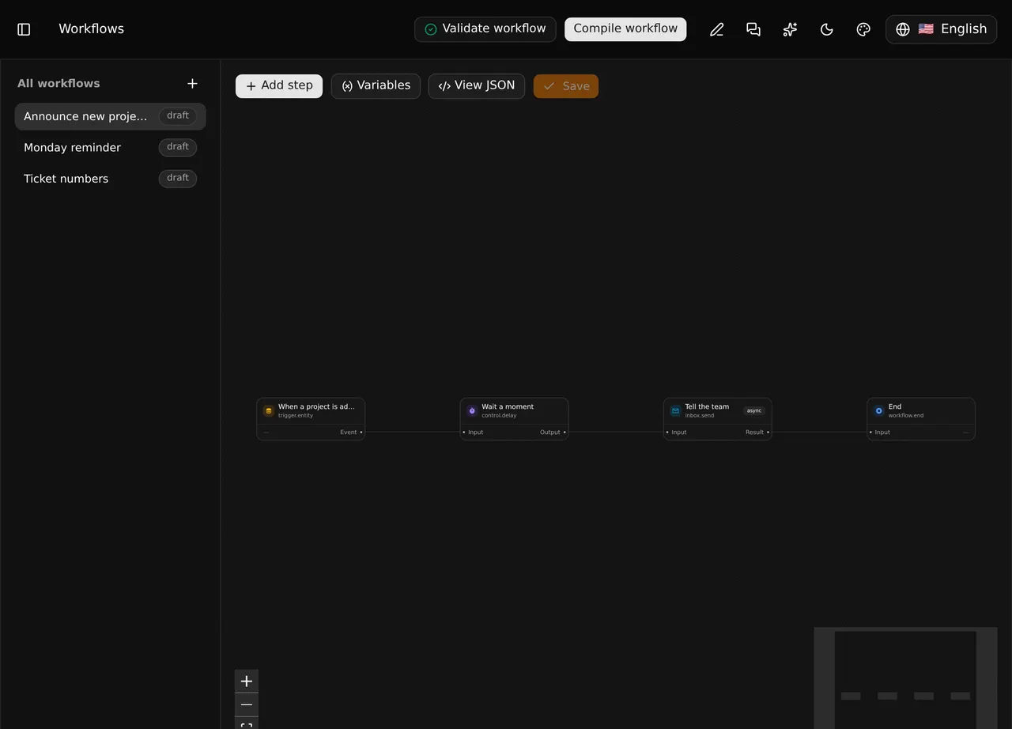Open the English language selector
The height and width of the screenshot is (729, 1012).
(x=942, y=29)
